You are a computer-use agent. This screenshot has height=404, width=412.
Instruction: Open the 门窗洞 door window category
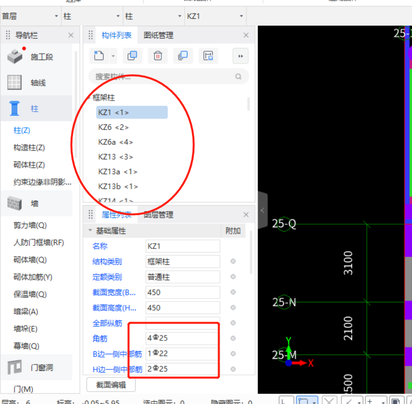37,367
